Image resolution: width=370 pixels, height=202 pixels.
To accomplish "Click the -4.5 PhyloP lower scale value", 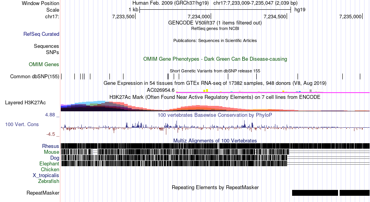I will pos(51,134).
